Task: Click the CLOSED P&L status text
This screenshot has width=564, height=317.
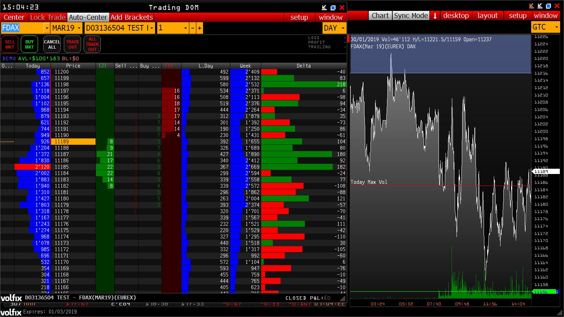Action: (x=308, y=298)
